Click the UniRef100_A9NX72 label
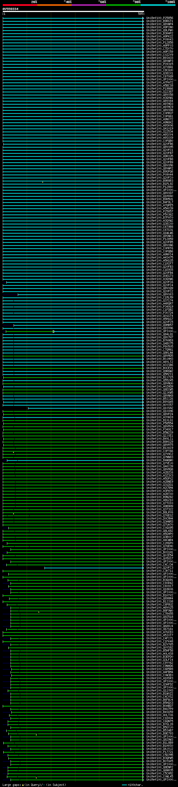This screenshot has height=787, width=178. click(160, 119)
